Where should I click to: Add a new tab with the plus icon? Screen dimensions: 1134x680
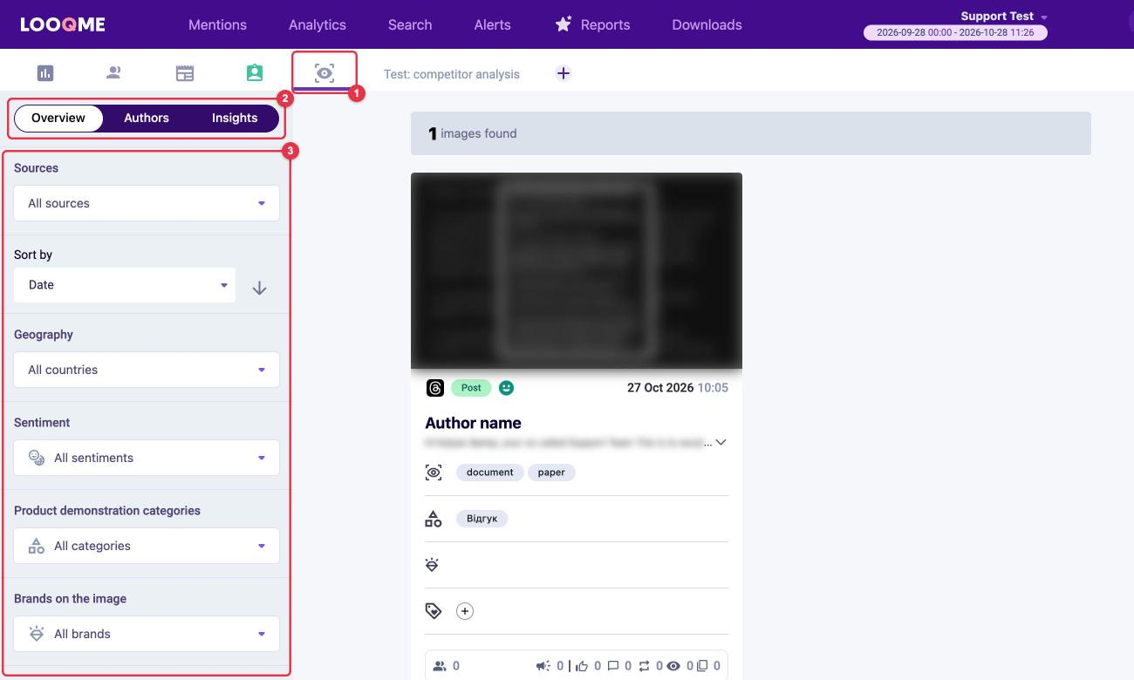click(564, 73)
